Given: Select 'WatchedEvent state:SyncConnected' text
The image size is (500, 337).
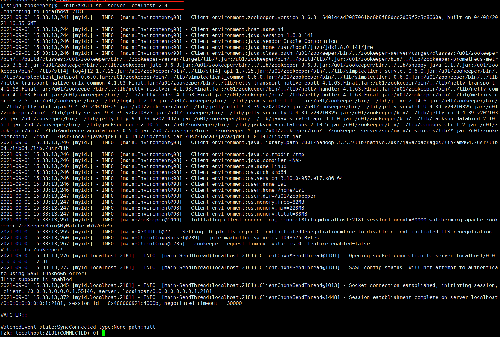Looking at the screenshot, I should 48,327.
